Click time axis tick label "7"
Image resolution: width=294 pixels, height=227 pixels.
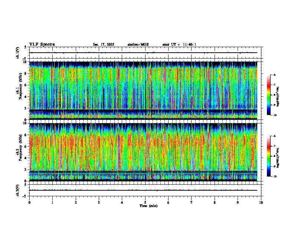pyautogui.click(x=192, y=203)
